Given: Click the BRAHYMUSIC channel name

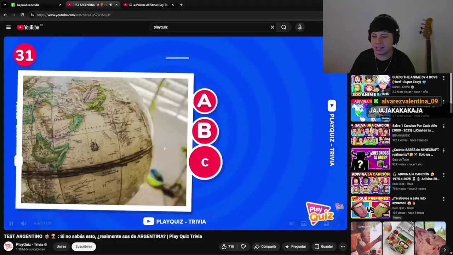Looking at the screenshot, I should point(401,136).
